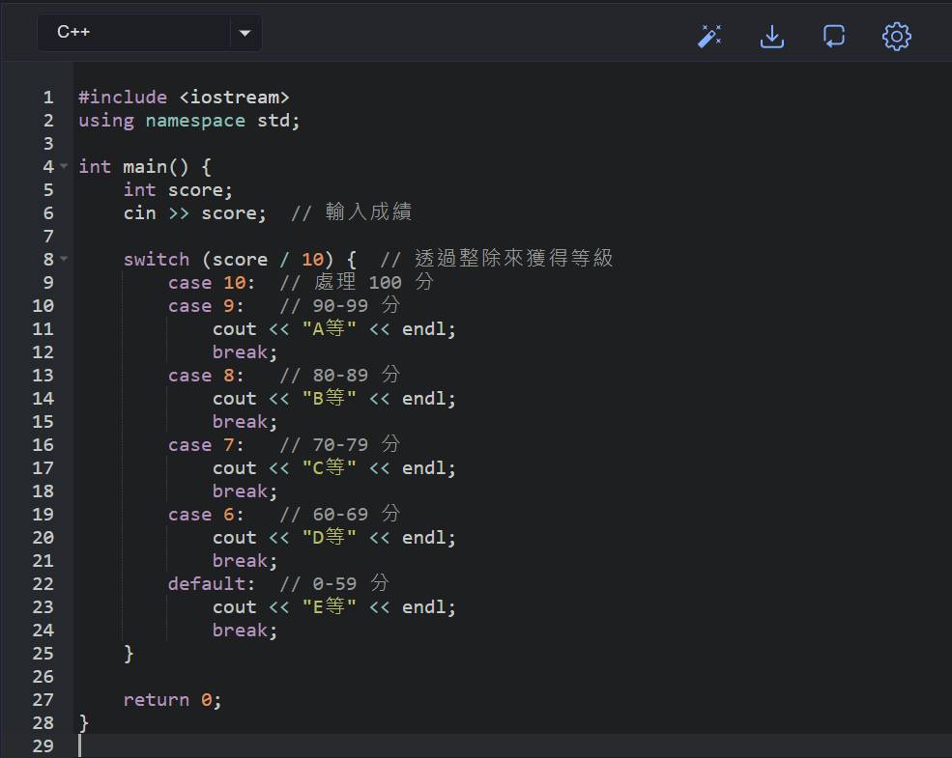This screenshot has height=758, width=952.
Task: Click on 'case 7:' label
Action: (x=207, y=445)
